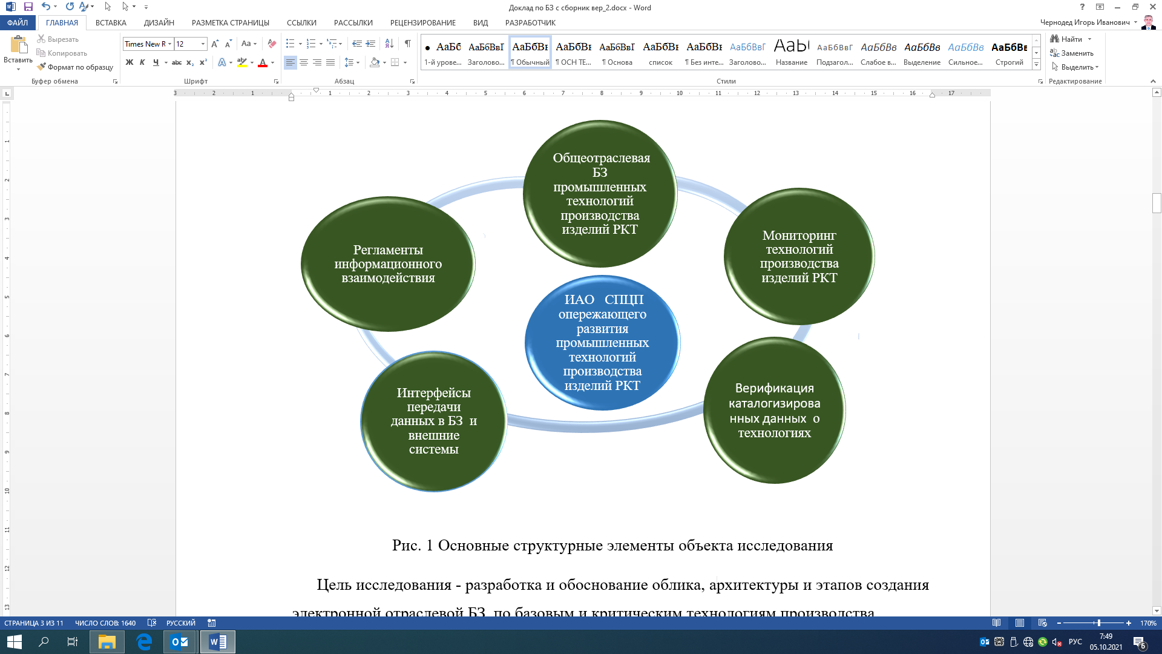Switch to the ДИЗАЙН tab
Image resolution: width=1162 pixels, height=654 pixels.
(x=159, y=23)
